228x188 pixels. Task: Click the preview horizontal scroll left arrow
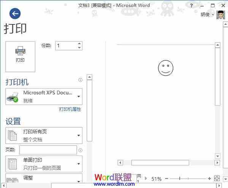coord(120,162)
